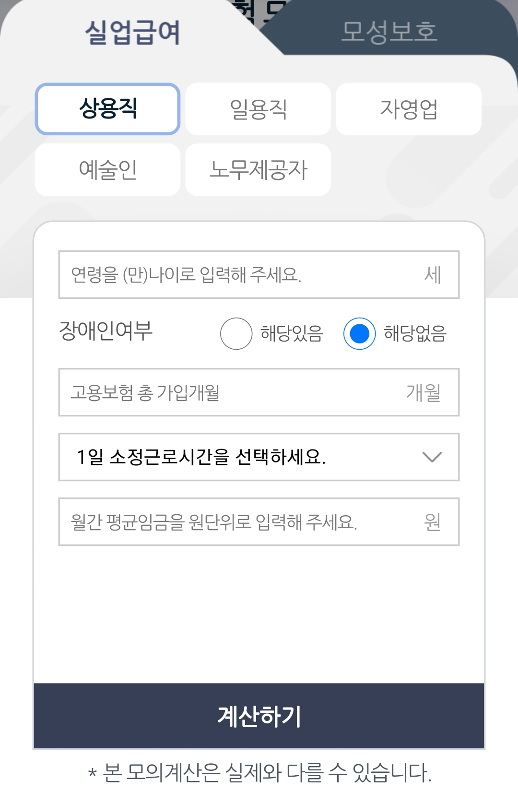Pick the 예술인 category button
The image size is (518, 804).
(x=107, y=170)
